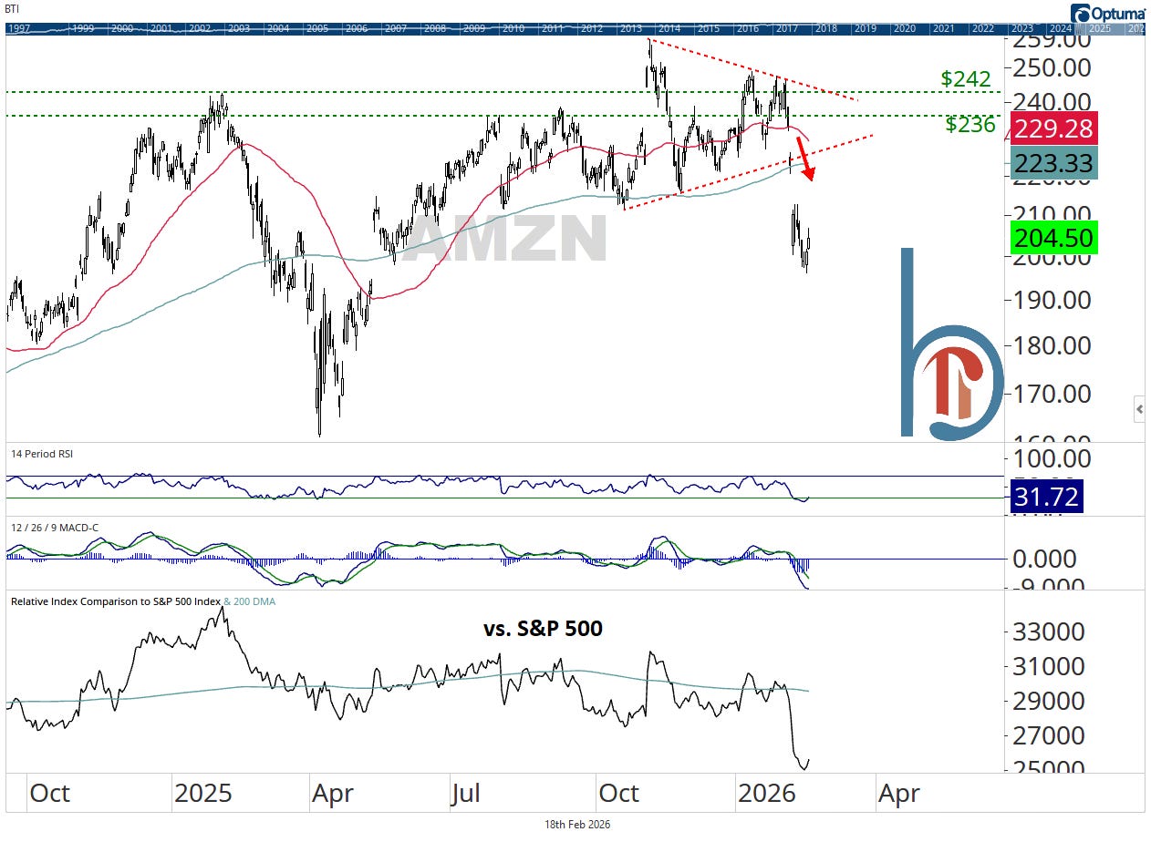Jump to 2021 in the overview timeline
The height and width of the screenshot is (842, 1151).
point(944,28)
